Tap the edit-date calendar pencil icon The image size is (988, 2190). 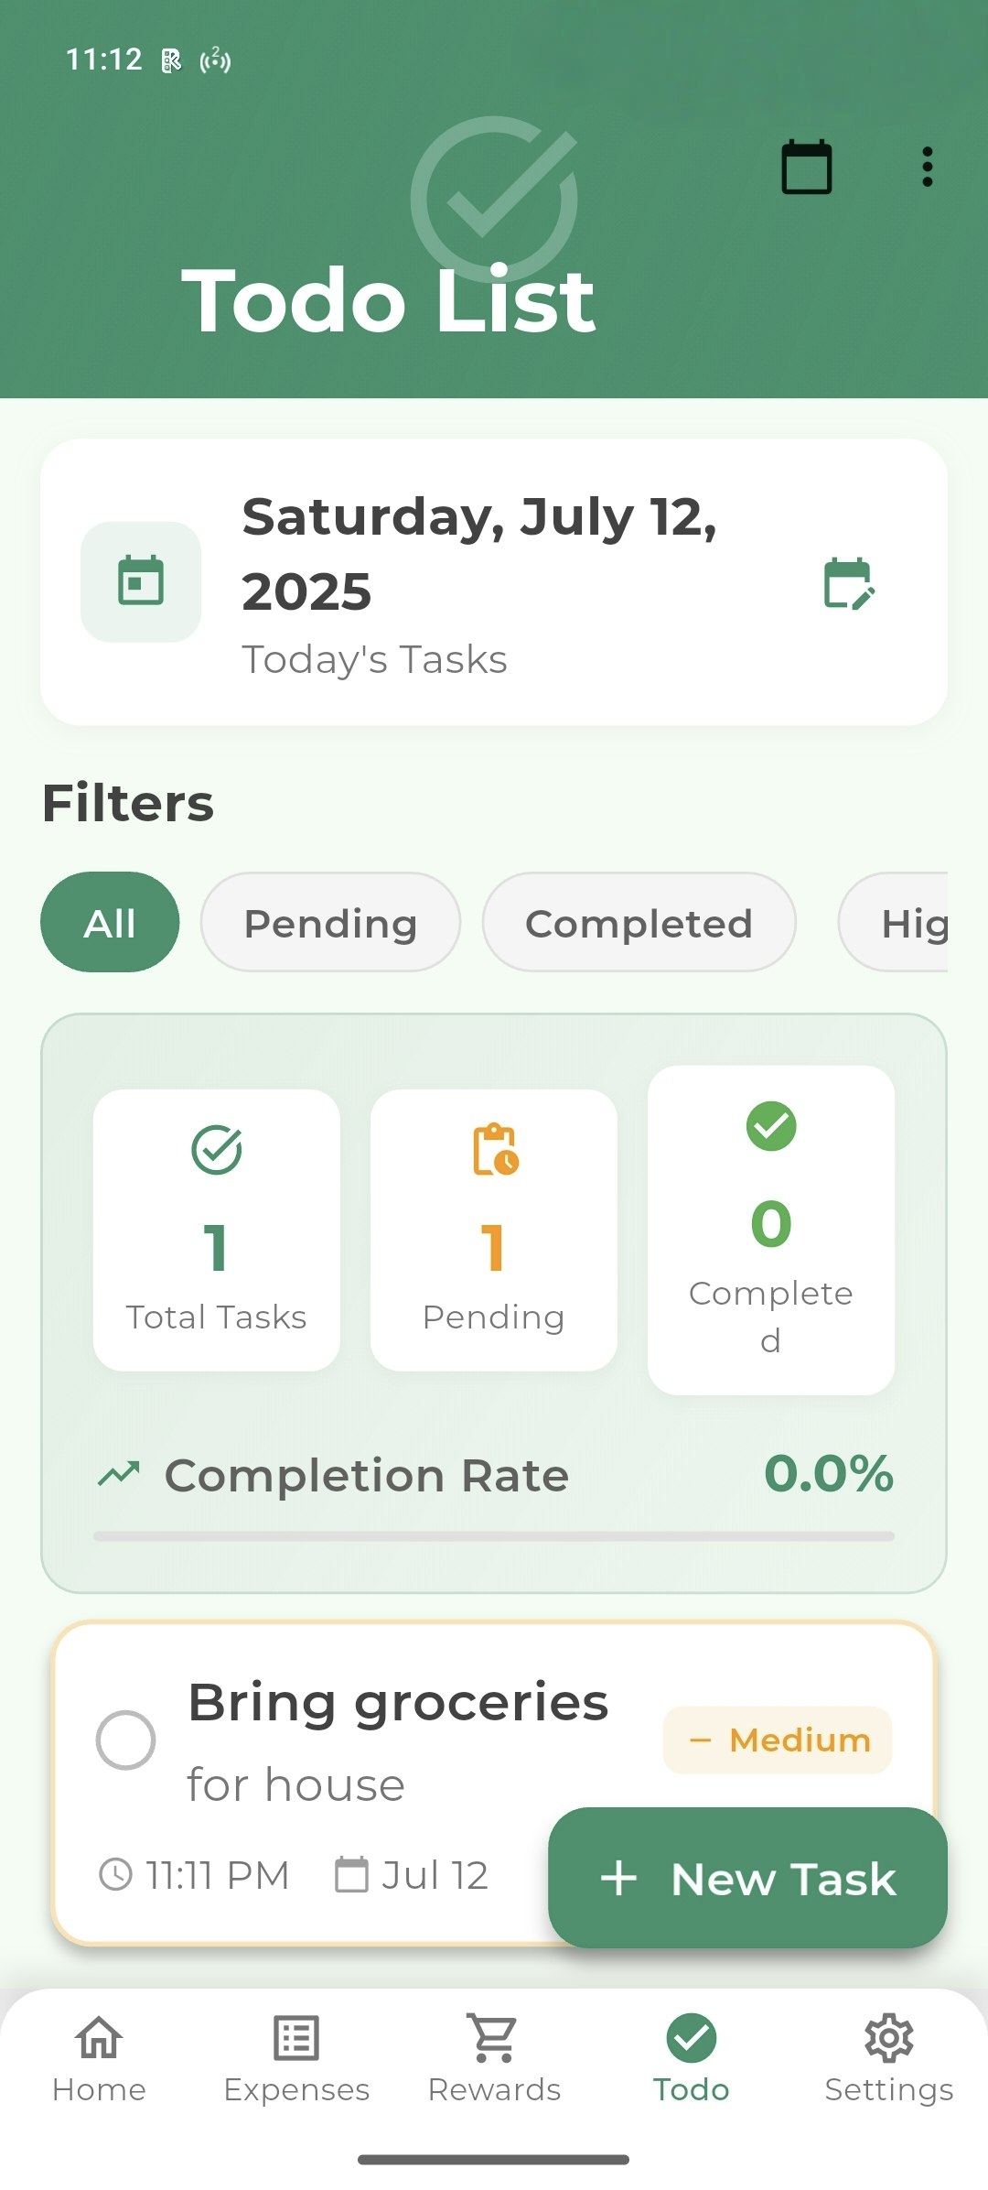tap(850, 583)
